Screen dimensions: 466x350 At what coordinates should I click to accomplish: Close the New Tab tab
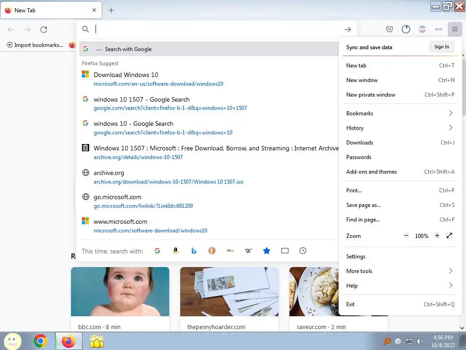pyautogui.click(x=94, y=10)
